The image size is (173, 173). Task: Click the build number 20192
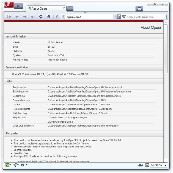[51, 47]
